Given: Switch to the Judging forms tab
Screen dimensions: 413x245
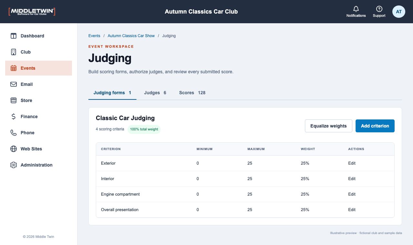Looking at the screenshot, I should 112,93.
